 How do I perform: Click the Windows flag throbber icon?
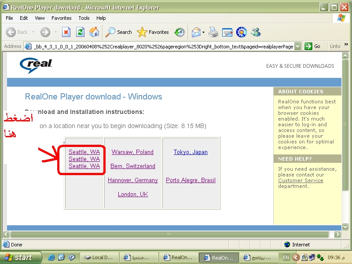[341, 18]
